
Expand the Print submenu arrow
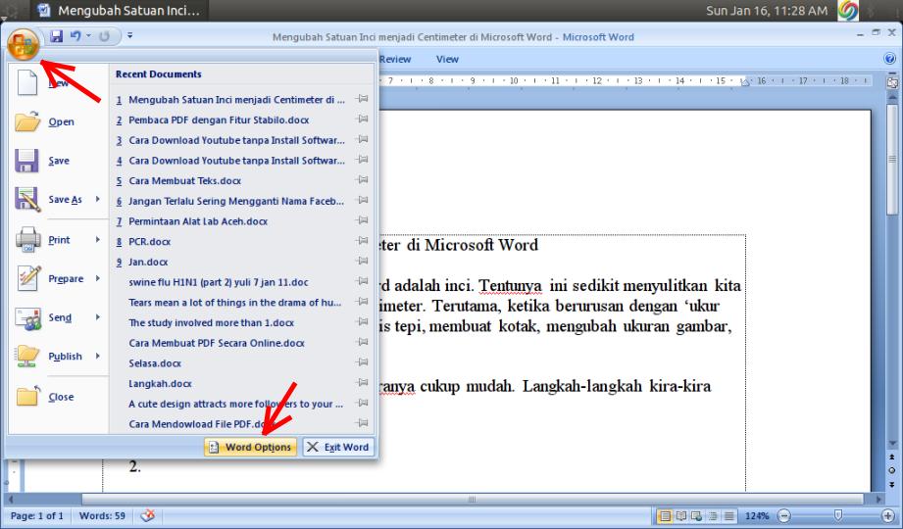pos(98,239)
